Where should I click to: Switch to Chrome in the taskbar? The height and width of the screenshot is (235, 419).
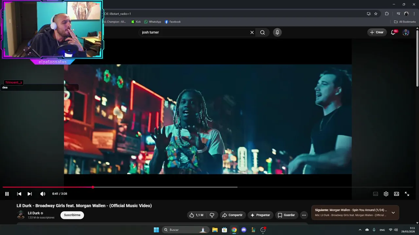pos(234,230)
